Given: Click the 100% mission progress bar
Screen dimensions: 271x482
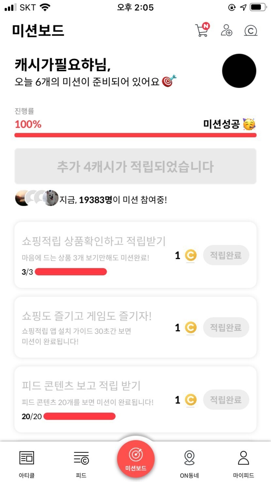Looking at the screenshot, I should [135, 135].
